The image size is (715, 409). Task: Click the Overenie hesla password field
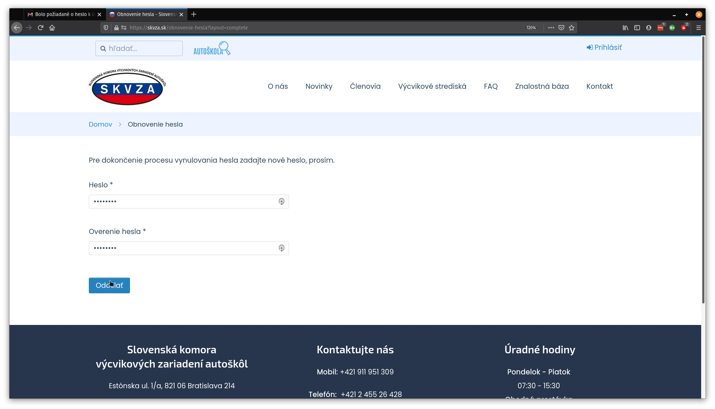click(x=182, y=248)
